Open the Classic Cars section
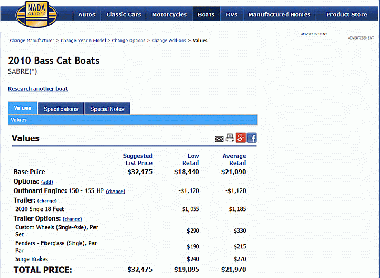This screenshot has height=278, width=380. (123, 15)
